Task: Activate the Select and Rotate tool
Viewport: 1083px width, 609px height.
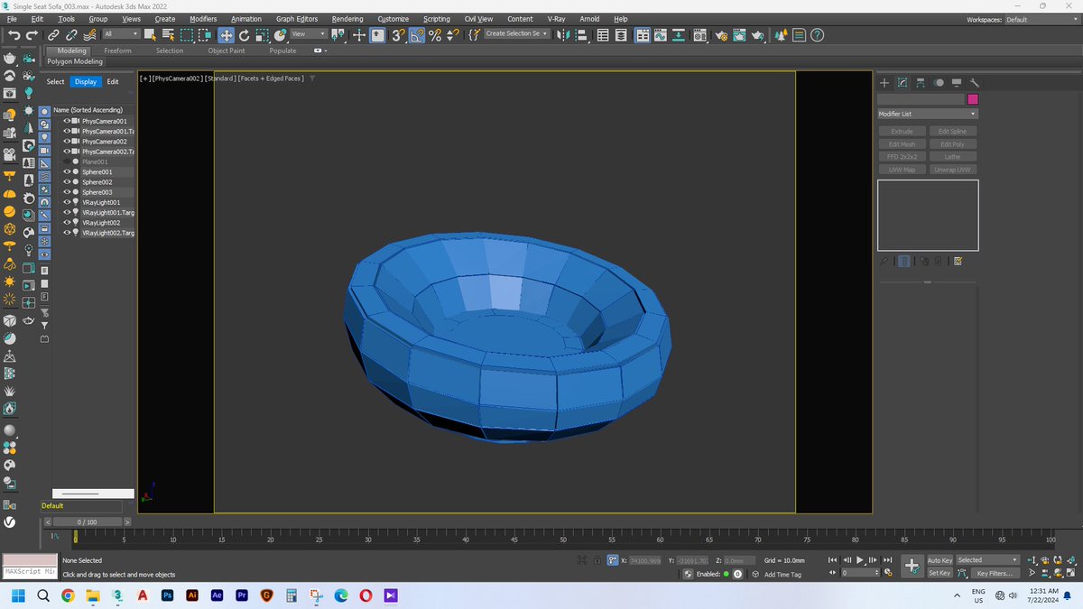Action: click(x=244, y=35)
